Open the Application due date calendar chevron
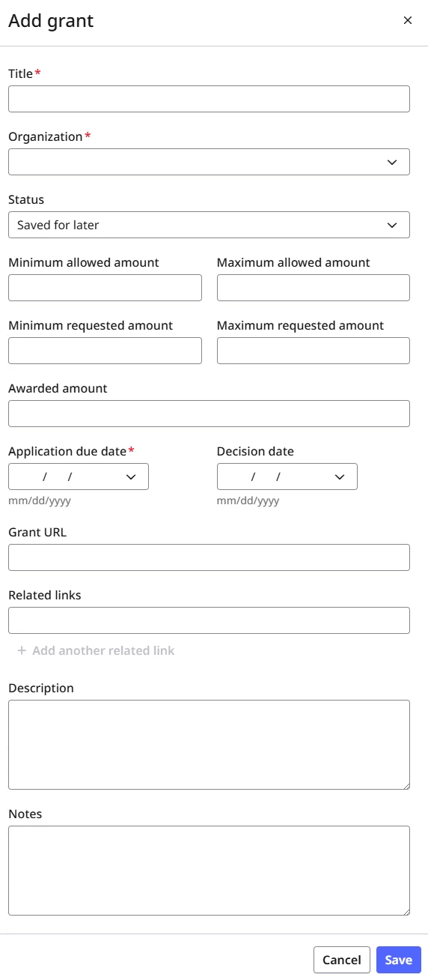Screen dimensions: 428x977 (131, 477)
